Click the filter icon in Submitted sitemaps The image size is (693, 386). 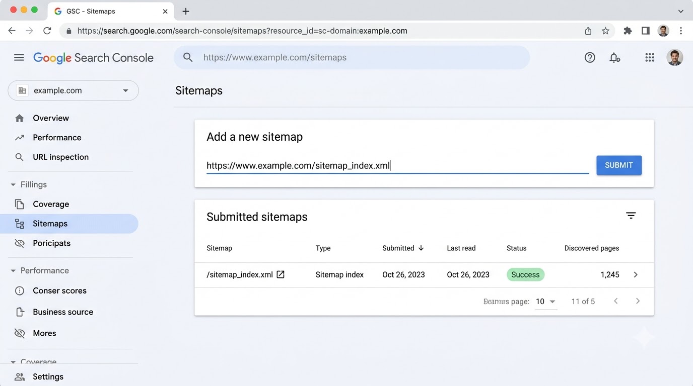pyautogui.click(x=631, y=216)
